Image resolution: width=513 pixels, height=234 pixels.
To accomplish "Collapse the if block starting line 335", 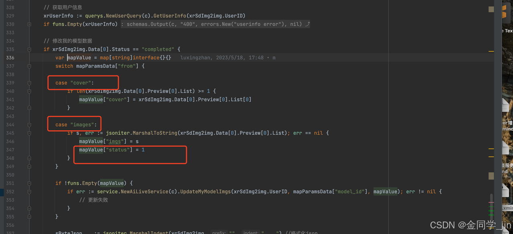I will pos(29,49).
